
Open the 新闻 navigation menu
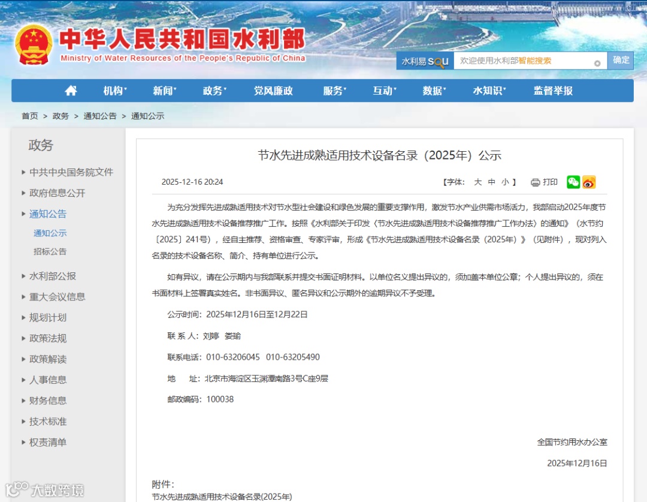[x=164, y=91]
